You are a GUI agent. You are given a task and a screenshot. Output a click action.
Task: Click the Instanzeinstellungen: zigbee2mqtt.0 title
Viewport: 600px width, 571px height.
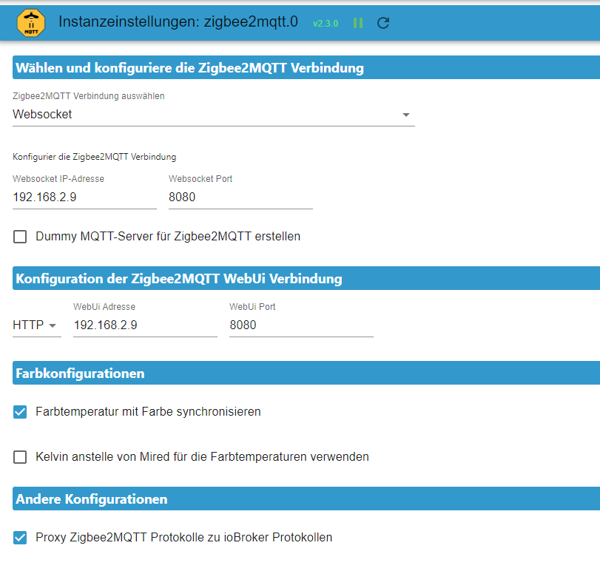[178, 21]
